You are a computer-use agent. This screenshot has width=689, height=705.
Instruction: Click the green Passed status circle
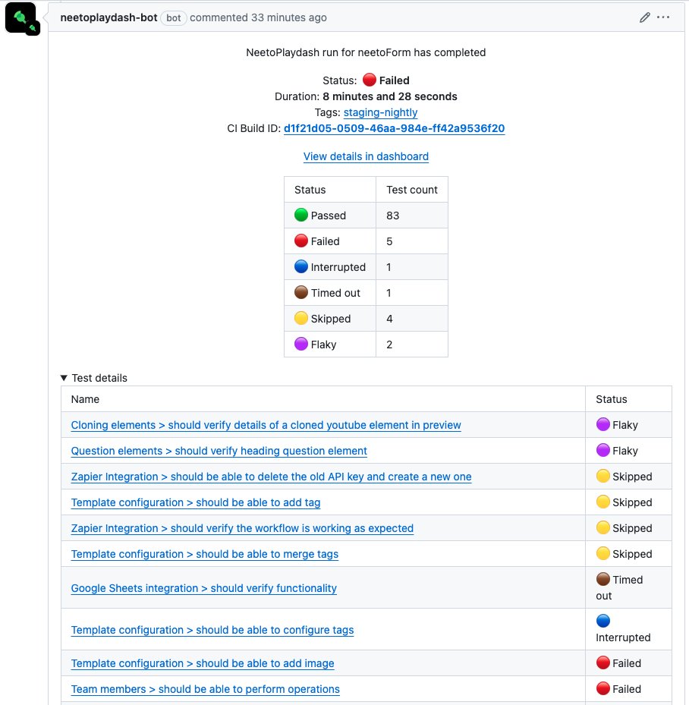[x=300, y=216]
